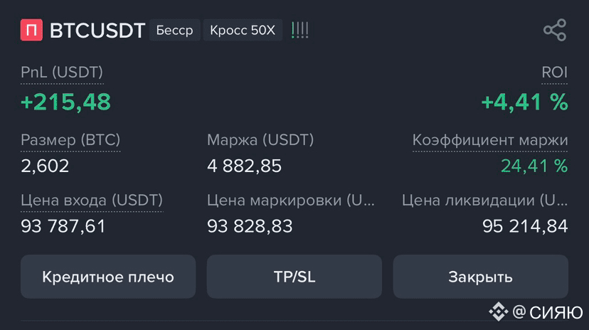Tap the Коэффициент маржи label
589x330 pixels.
(490, 140)
